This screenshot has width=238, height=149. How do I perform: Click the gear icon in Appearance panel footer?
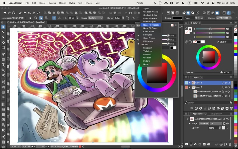[x=200, y=144]
